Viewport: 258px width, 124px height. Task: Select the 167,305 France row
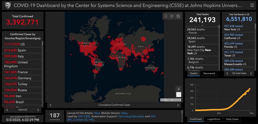point(22,72)
